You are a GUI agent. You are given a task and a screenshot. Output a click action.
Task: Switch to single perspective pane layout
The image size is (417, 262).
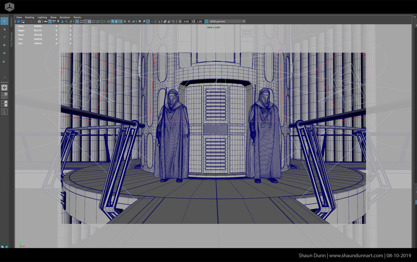tap(4, 88)
